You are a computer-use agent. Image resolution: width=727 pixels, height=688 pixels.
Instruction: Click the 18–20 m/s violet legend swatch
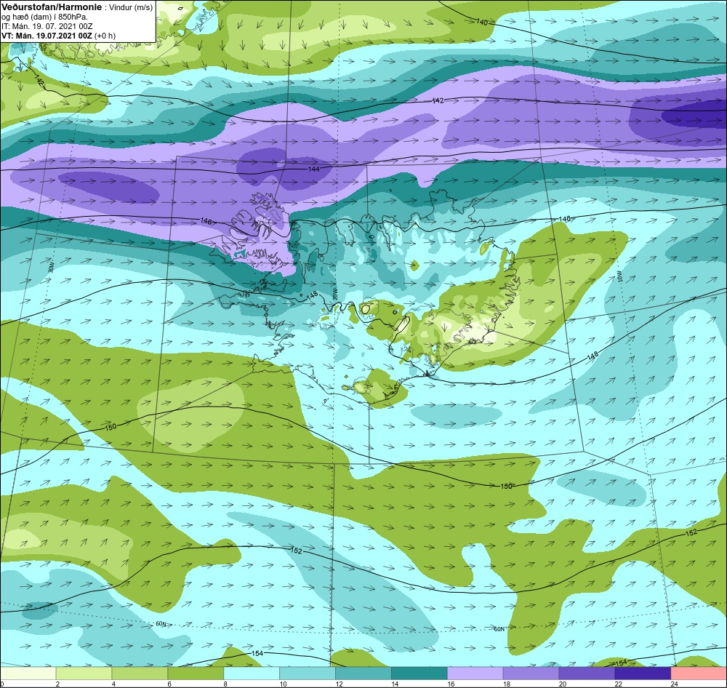coord(531,673)
